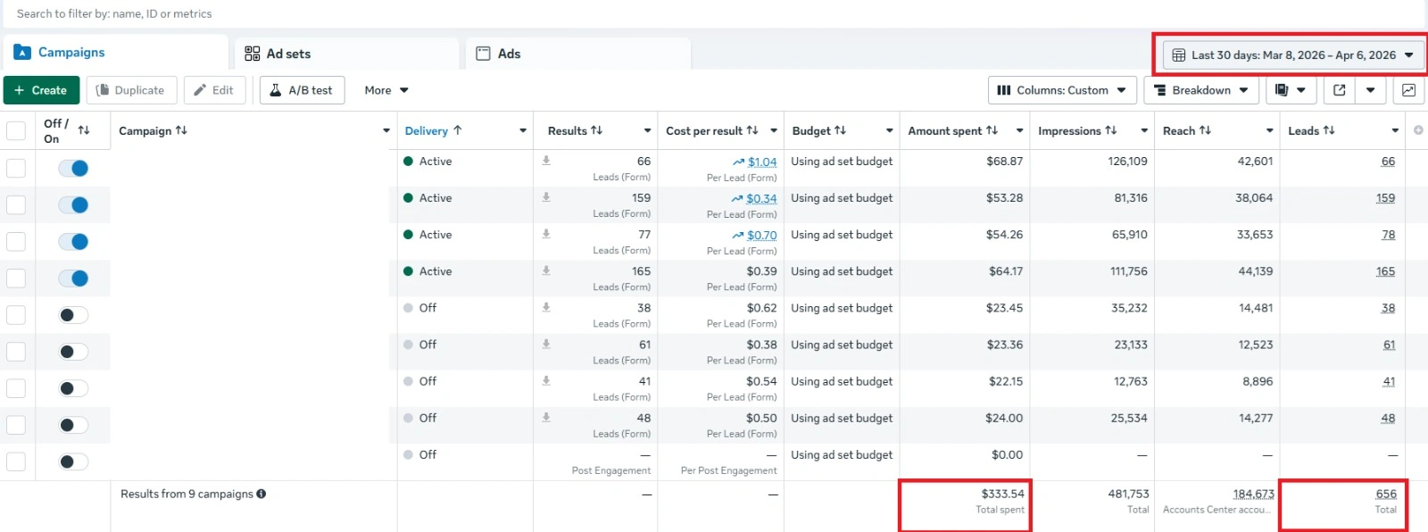
Task: Enable the campaign with 38 leads
Action: (x=73, y=314)
